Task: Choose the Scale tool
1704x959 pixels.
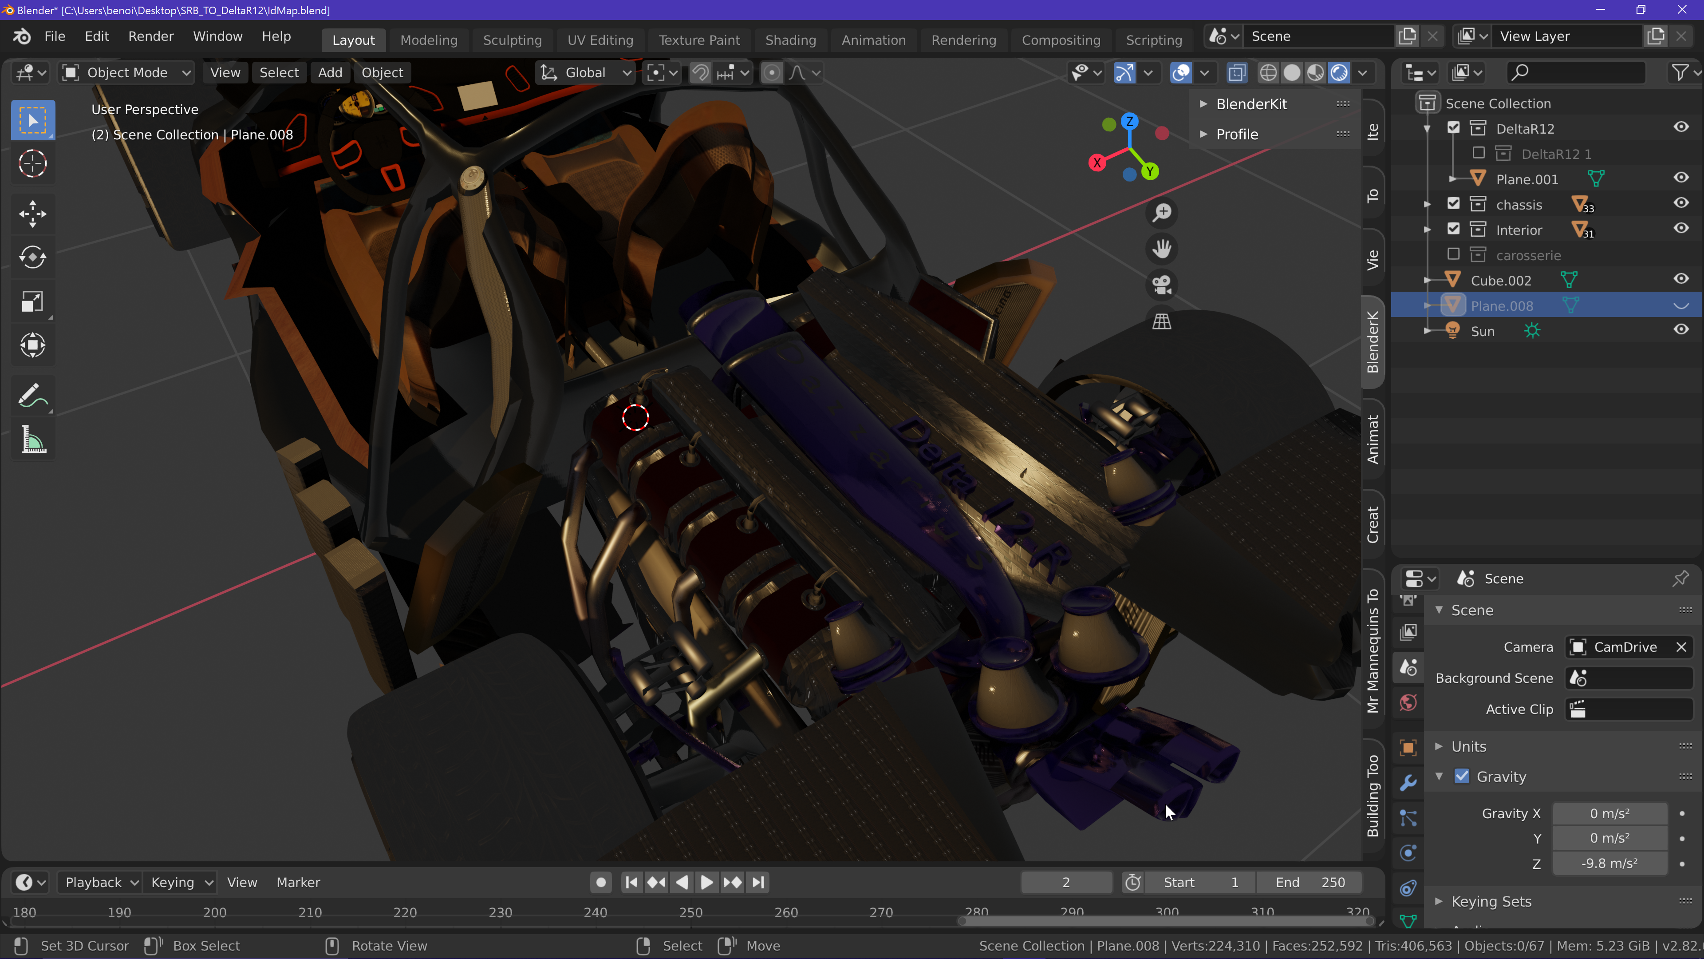Action: point(32,302)
